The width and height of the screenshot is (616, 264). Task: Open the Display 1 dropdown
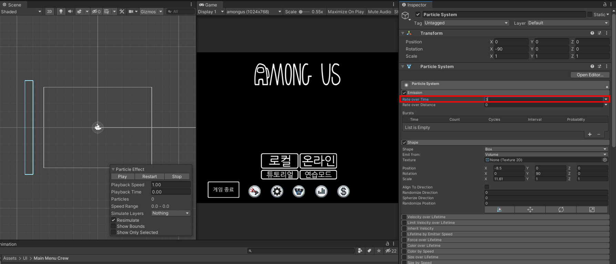[x=211, y=12]
